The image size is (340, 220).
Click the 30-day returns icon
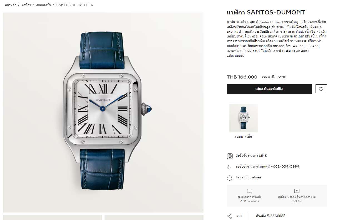pyautogui.click(x=297, y=191)
